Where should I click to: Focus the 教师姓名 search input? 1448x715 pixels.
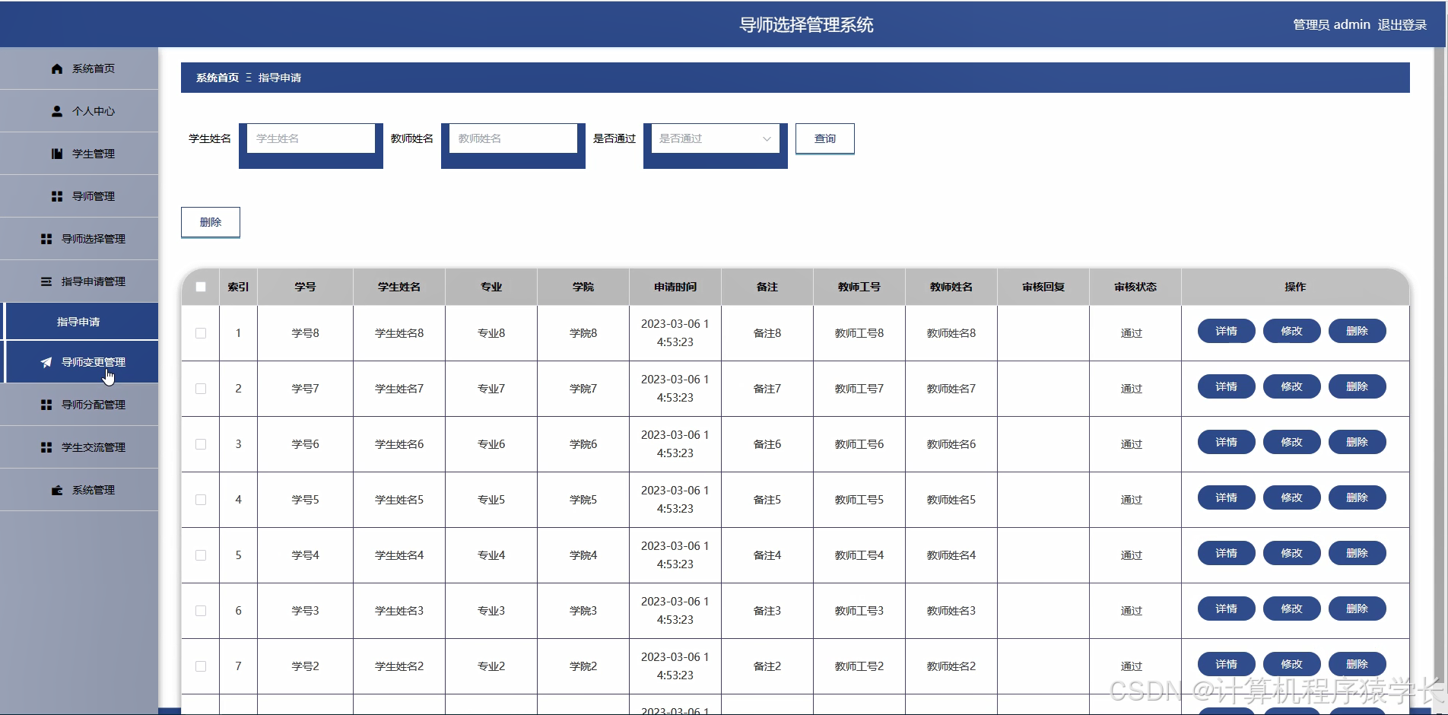coord(513,138)
